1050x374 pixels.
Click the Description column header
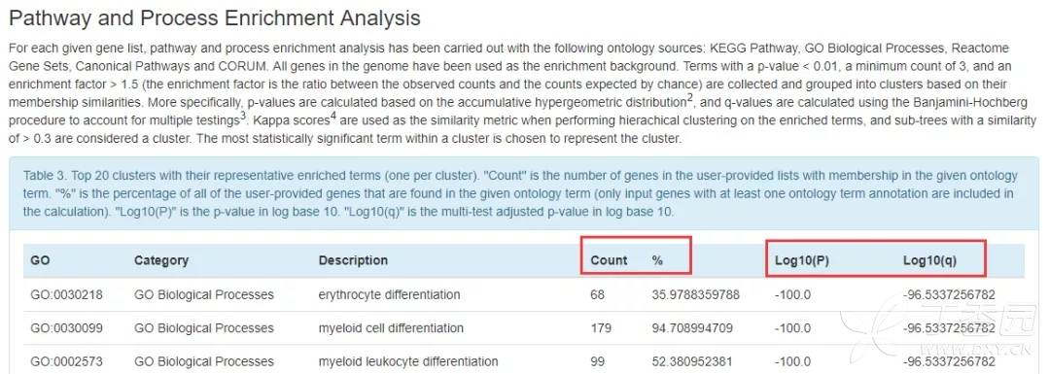pos(353,260)
